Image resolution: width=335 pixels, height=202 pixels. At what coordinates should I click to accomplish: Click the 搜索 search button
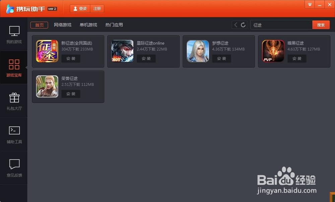coord(321,25)
